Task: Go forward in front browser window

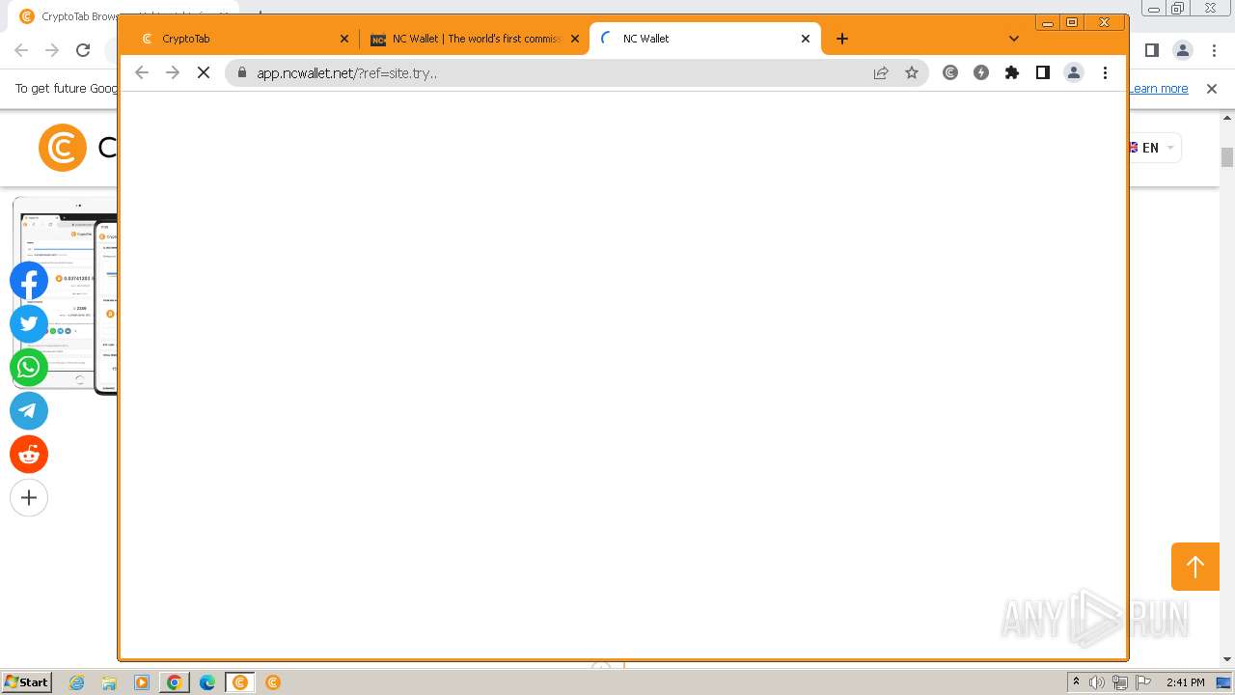Action: (173, 72)
